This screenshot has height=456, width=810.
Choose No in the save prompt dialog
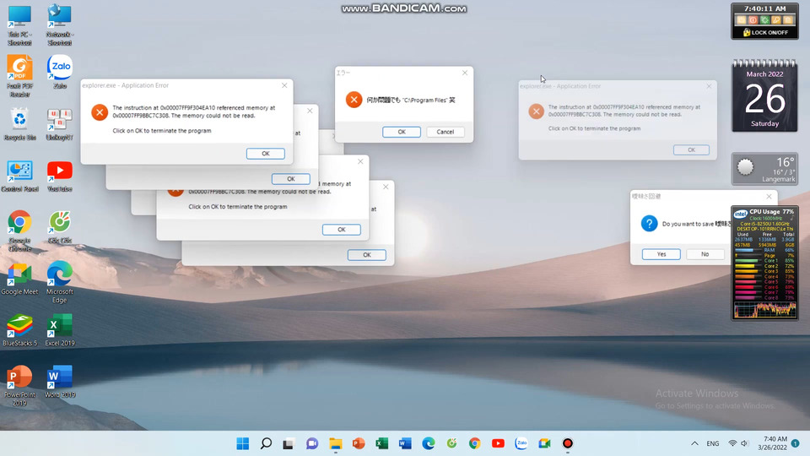coord(705,254)
